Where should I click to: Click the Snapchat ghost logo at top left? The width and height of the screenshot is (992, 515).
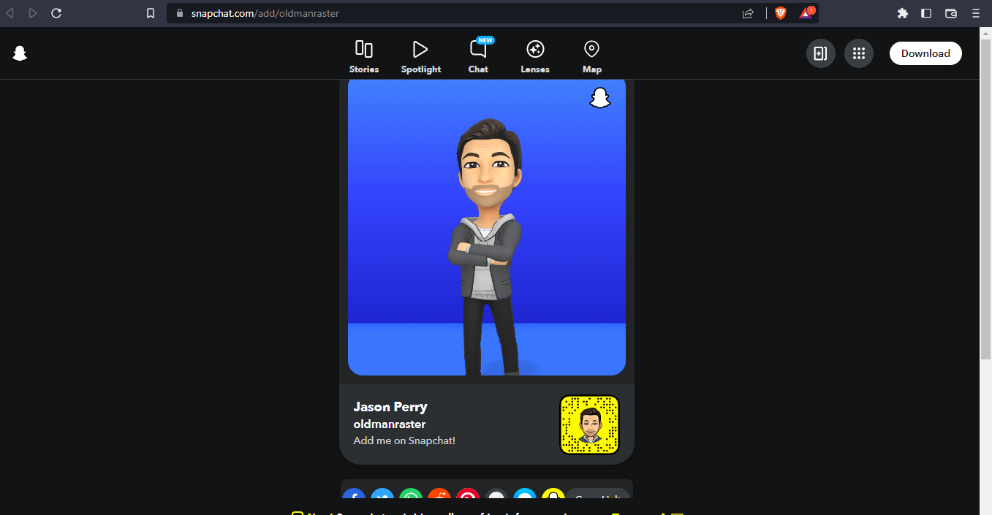[x=20, y=53]
